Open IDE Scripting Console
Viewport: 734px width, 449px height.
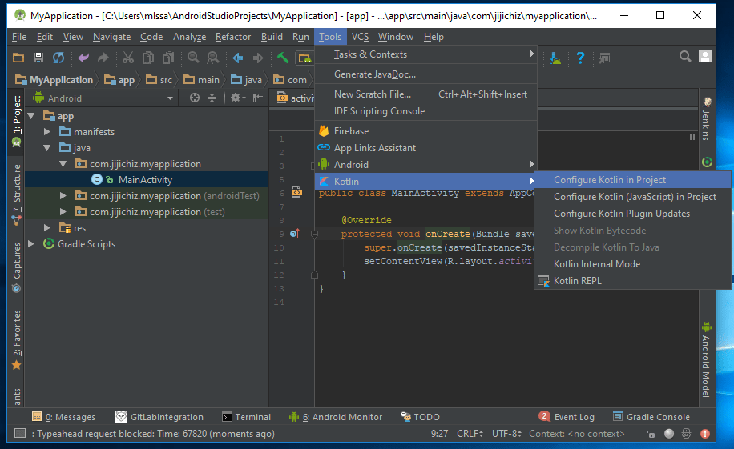point(425,111)
